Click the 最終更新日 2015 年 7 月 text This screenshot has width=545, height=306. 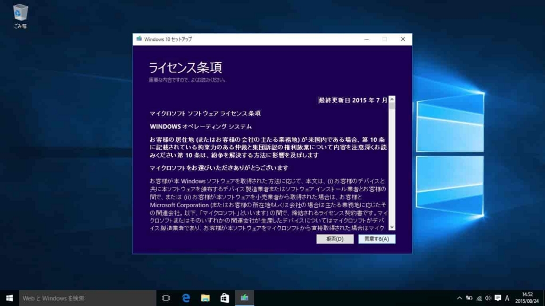[x=353, y=100]
